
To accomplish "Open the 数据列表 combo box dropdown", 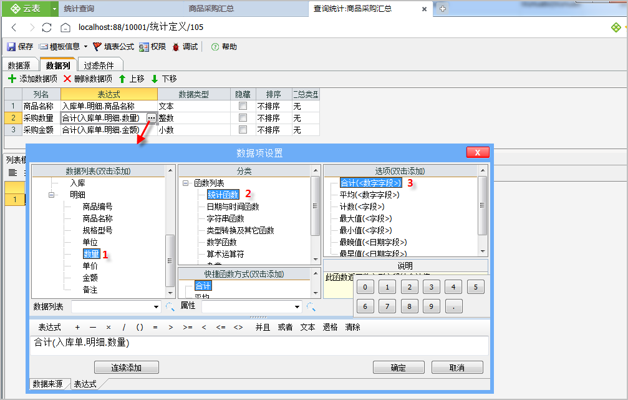I will pyautogui.click(x=156, y=307).
